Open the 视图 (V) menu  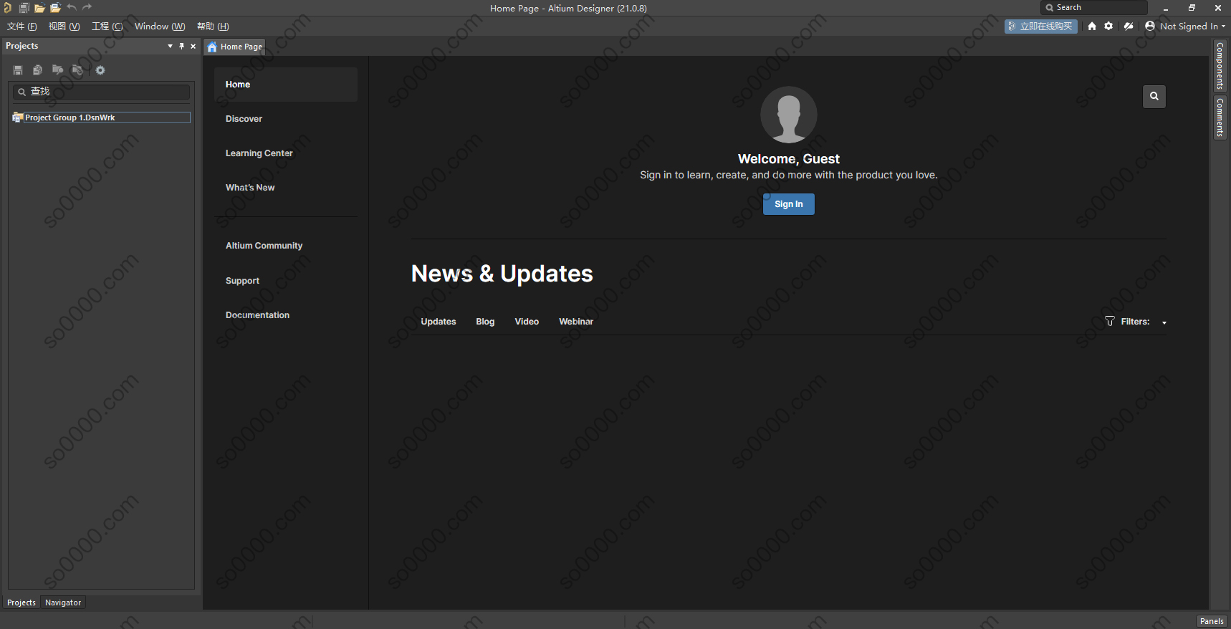64,26
